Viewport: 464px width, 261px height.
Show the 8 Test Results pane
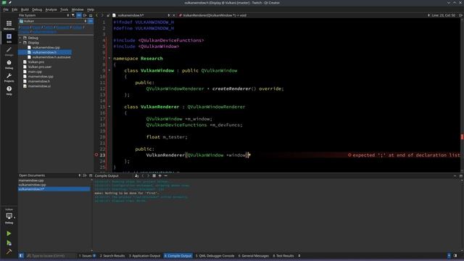[283, 256]
